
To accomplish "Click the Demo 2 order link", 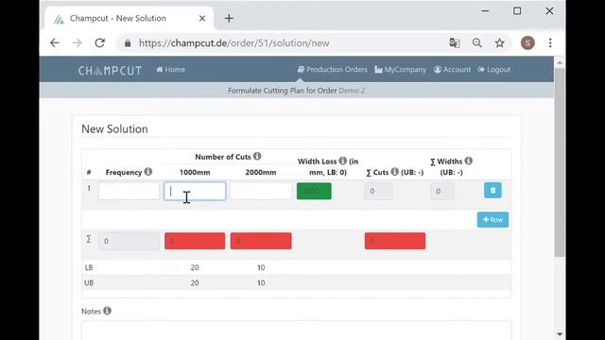I will [x=352, y=91].
